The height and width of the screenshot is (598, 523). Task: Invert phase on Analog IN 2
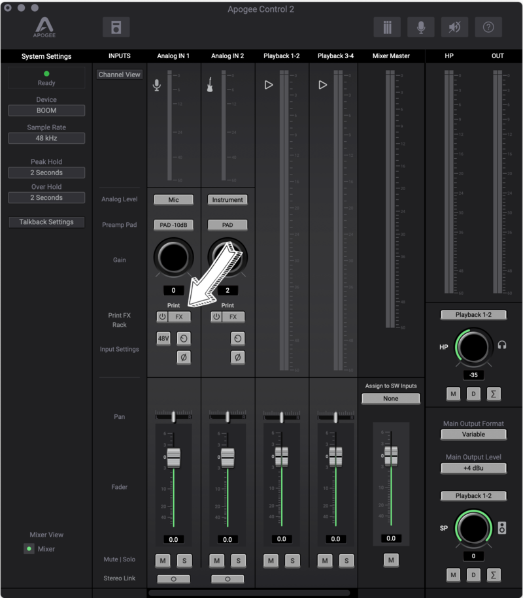[238, 357]
